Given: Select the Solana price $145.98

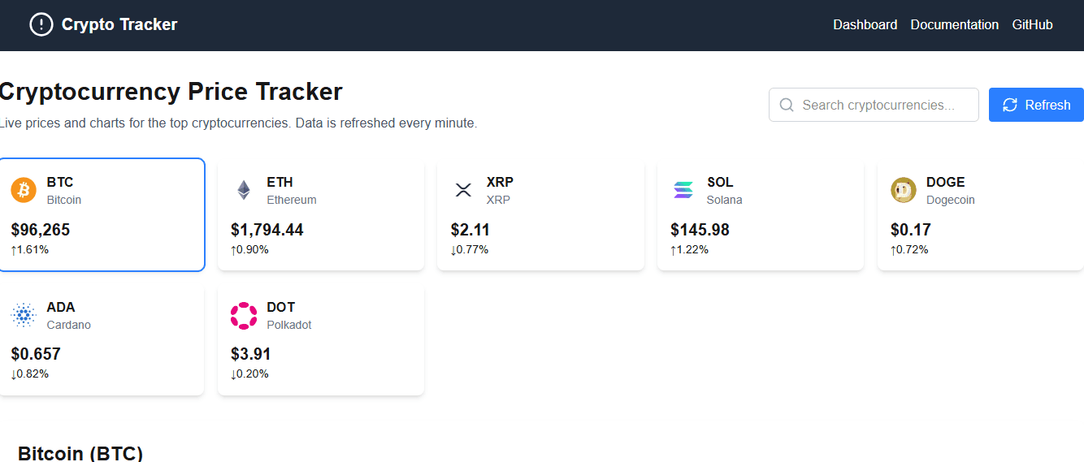Looking at the screenshot, I should coord(700,230).
